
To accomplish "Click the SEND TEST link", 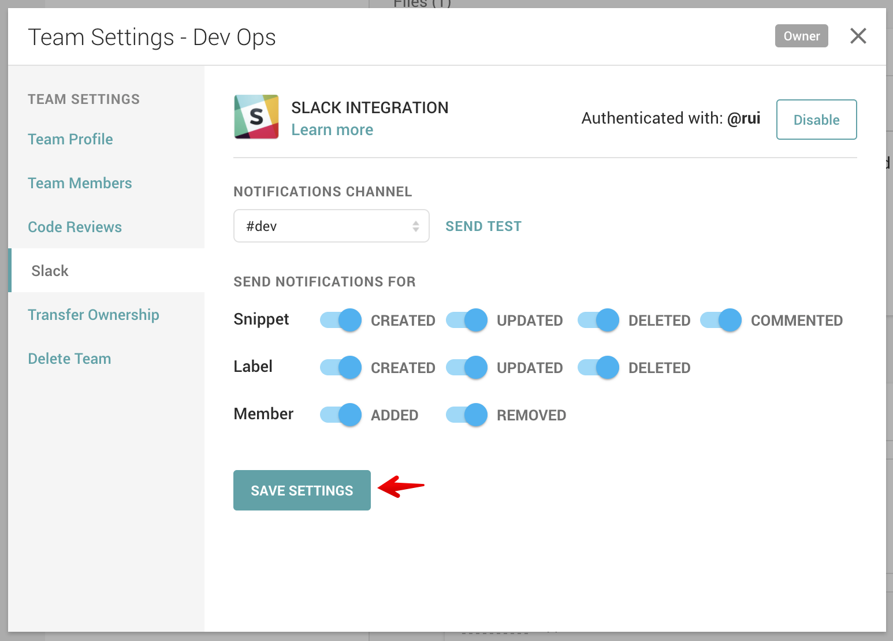I will click(x=483, y=226).
